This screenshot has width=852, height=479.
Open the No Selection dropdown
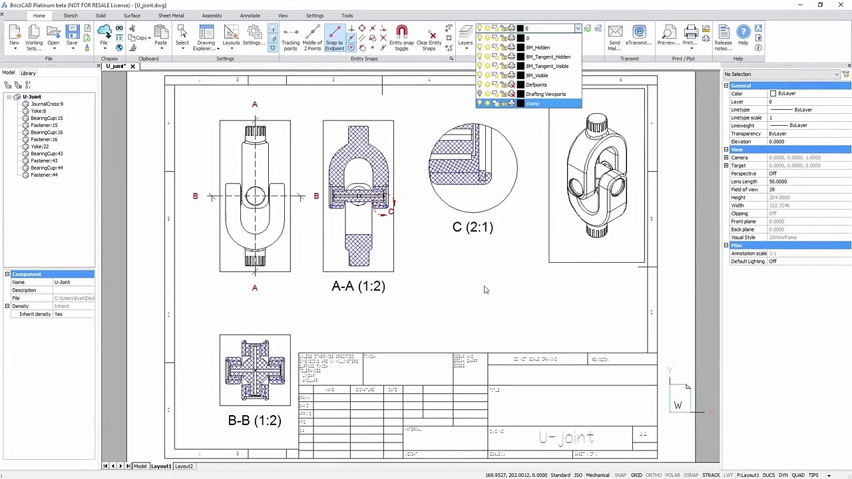(x=780, y=74)
